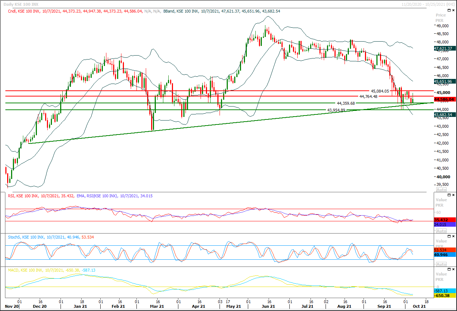Viewport: 457px width, 311px height.
Task: Click the Jun 21 label on time axis
Action: tap(268, 306)
